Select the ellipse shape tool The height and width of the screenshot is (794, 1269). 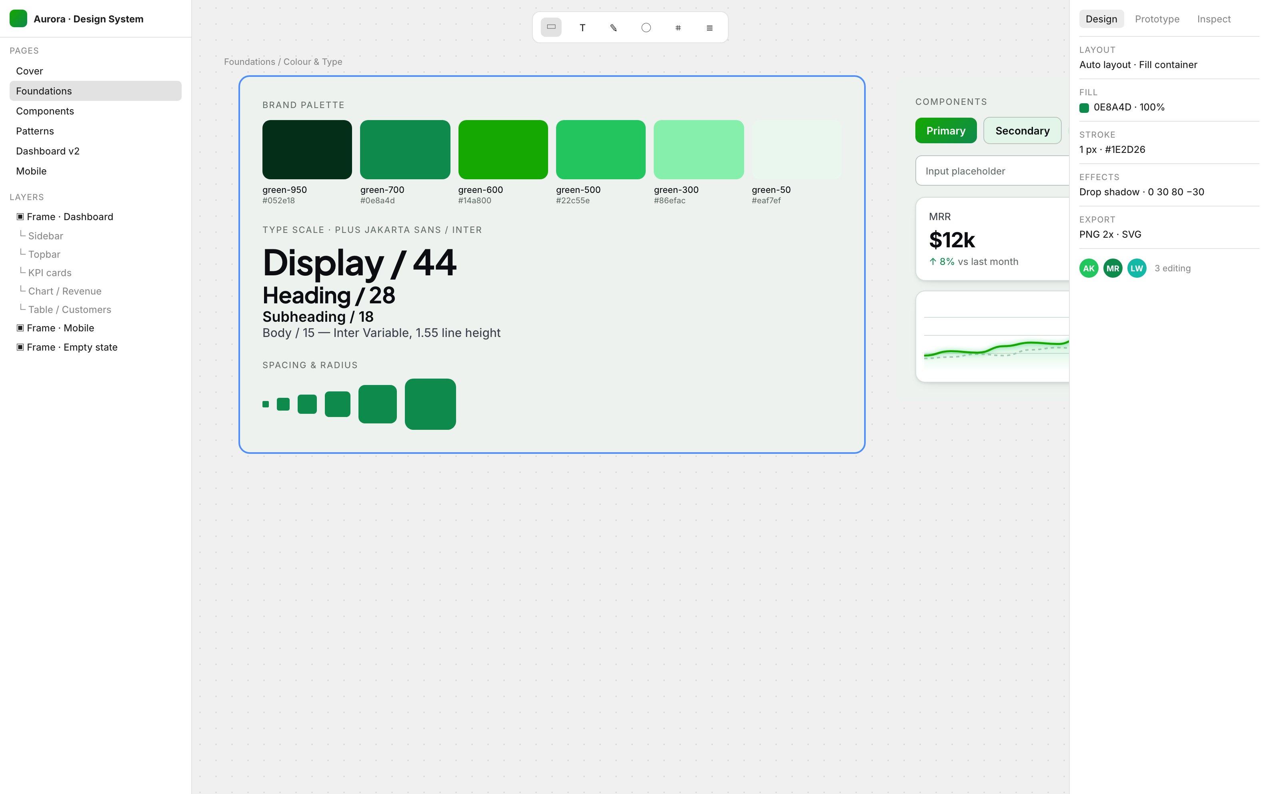646,27
